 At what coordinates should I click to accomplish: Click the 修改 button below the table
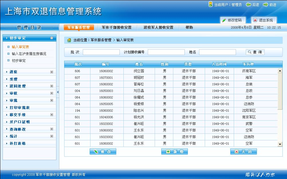pos(103,152)
